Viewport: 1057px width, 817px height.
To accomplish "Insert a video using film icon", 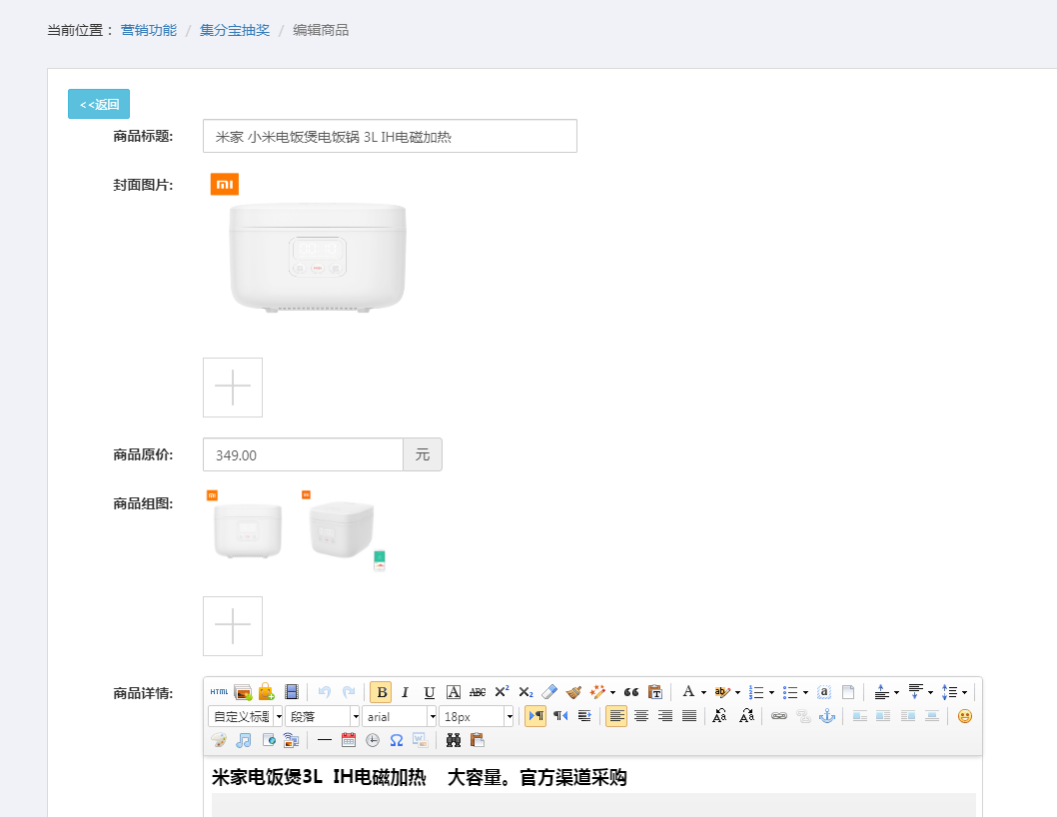I will point(291,691).
